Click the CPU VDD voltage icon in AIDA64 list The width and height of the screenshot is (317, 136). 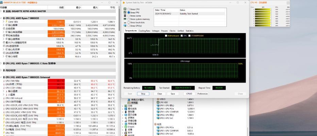click(x=158, y=102)
